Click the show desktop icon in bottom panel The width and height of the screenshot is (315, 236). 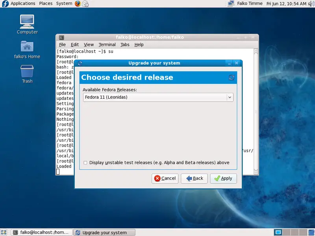[x=4, y=232]
